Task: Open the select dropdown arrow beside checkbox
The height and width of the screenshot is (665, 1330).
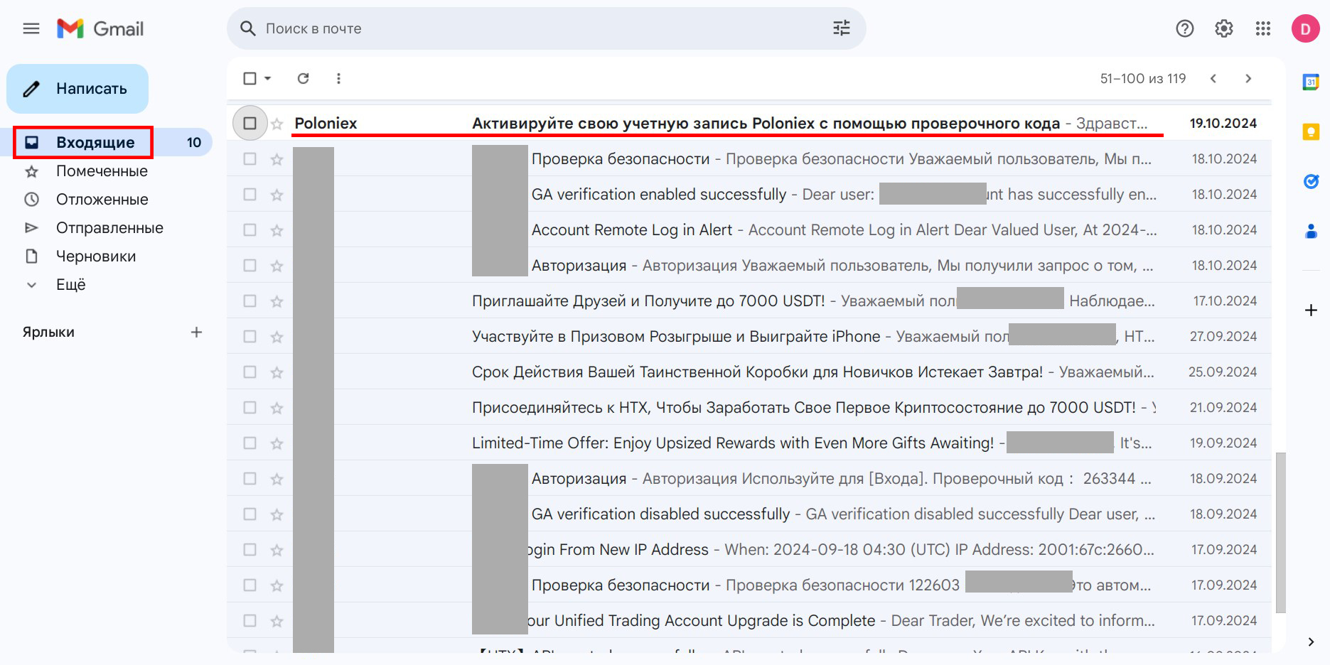Action: [268, 78]
